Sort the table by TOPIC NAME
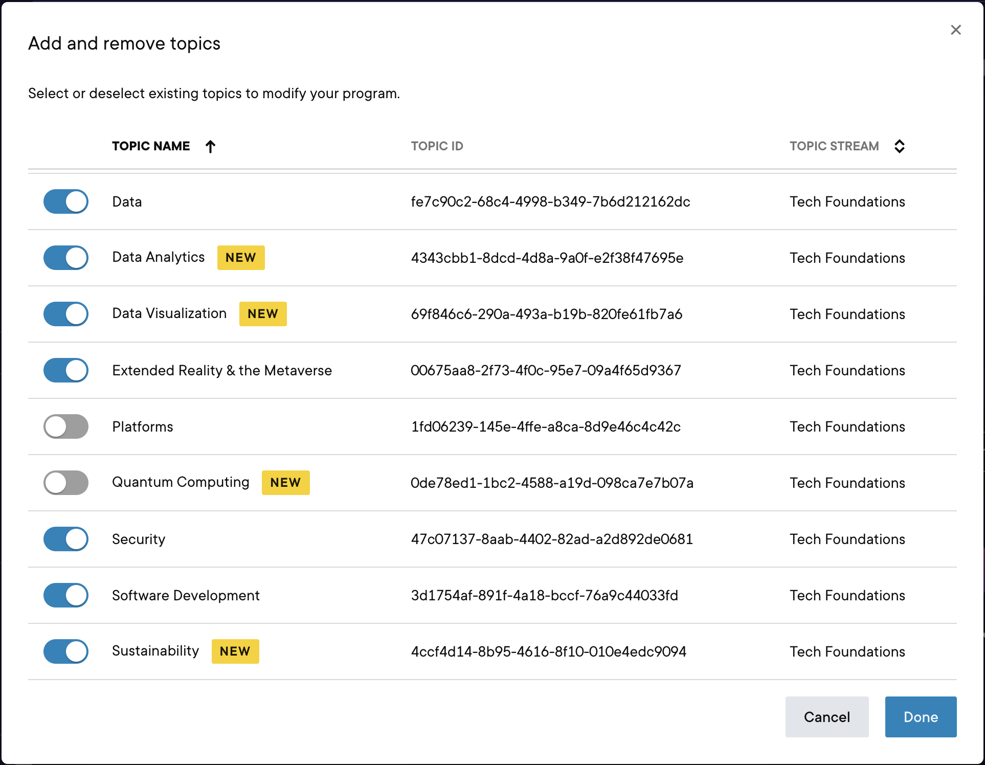 click(151, 146)
